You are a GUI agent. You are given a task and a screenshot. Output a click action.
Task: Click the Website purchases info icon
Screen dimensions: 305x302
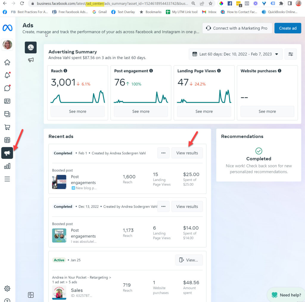279,71
